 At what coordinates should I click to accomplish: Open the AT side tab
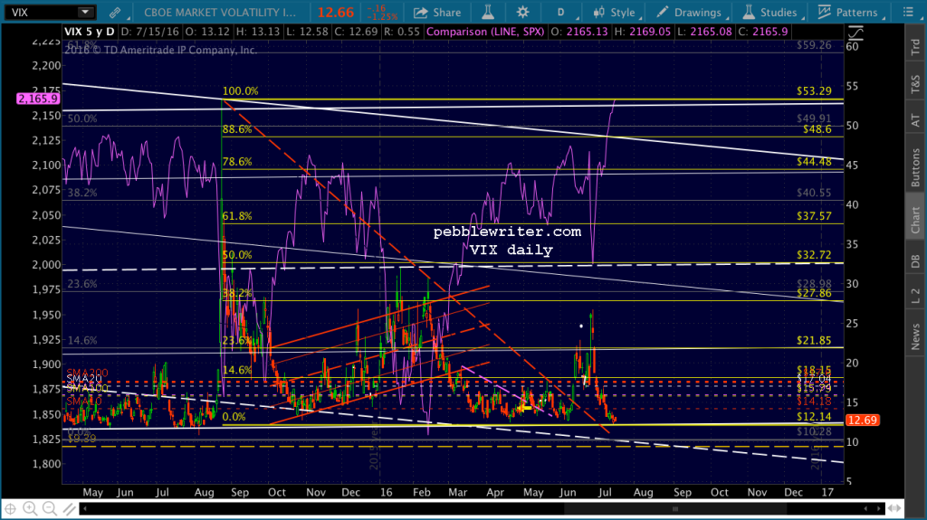coord(915,120)
